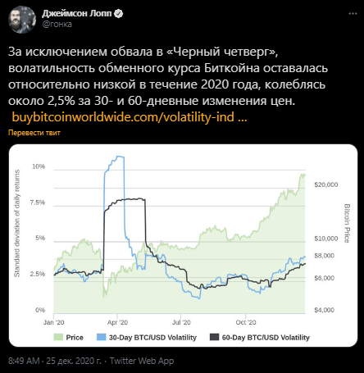Click the black 60-Day Volatility legend swatch
This screenshot has width=364, height=373.
tap(214, 337)
